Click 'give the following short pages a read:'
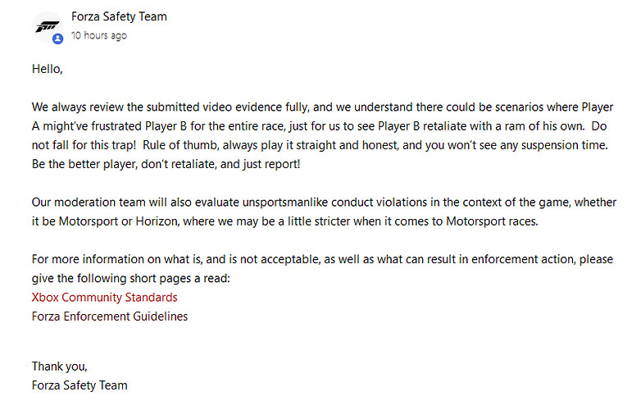Viewport: 641px width, 410px height. pos(131,278)
